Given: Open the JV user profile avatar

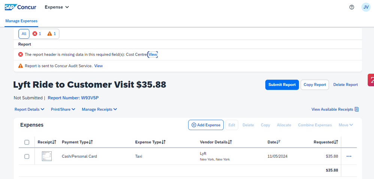Looking at the screenshot, I should [366, 7].
